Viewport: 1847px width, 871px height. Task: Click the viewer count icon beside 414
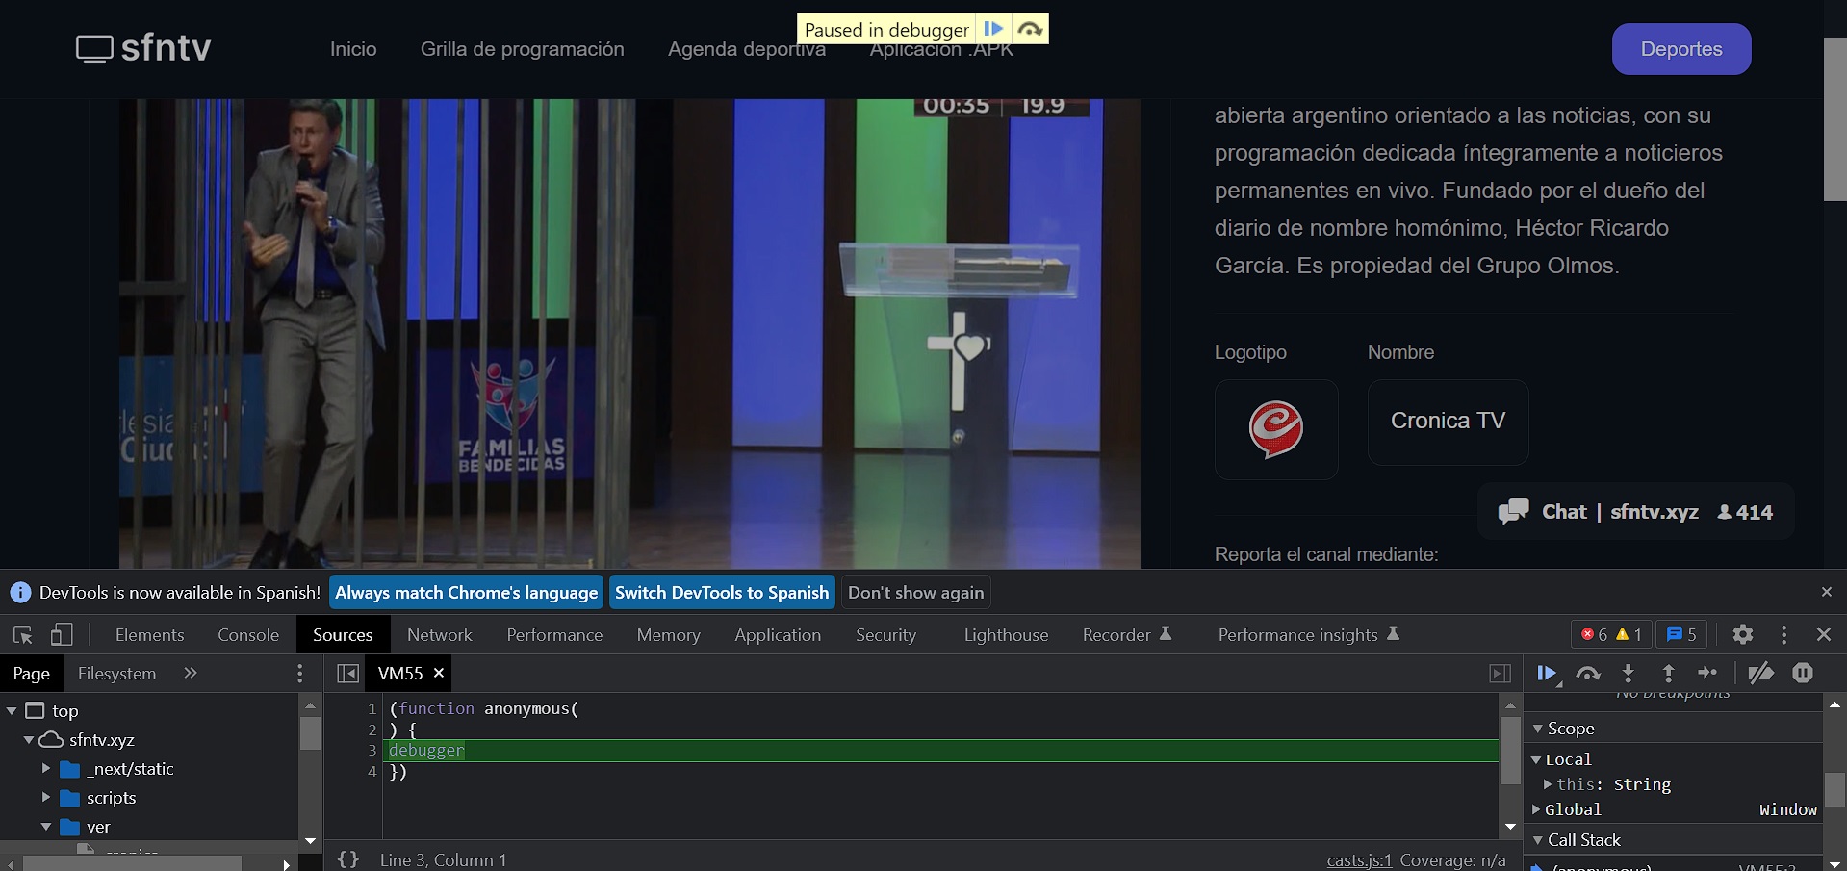click(1725, 513)
